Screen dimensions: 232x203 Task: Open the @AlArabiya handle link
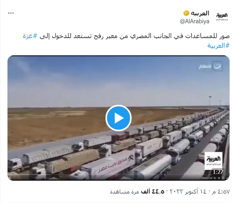[x=195, y=21]
